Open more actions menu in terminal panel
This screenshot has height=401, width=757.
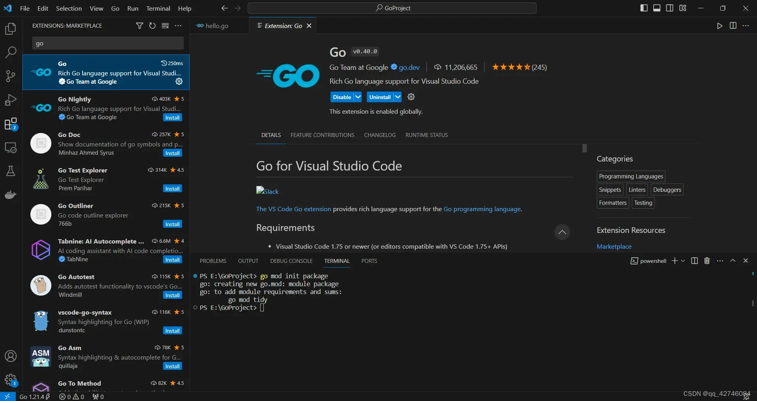[x=720, y=260]
